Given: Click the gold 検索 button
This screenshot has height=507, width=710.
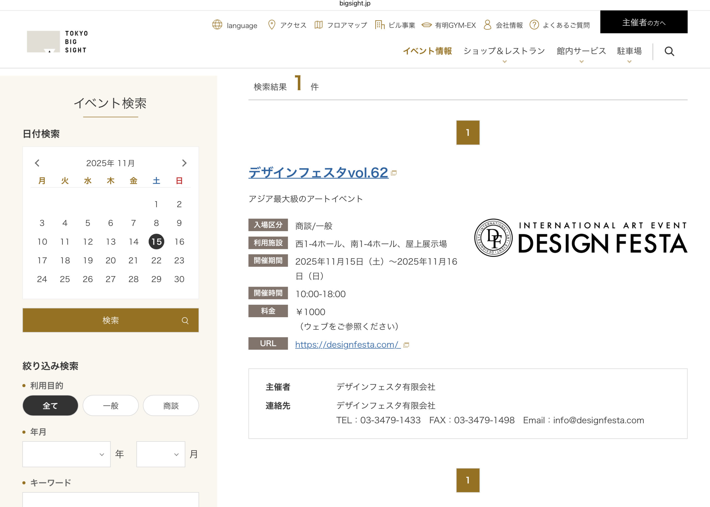Looking at the screenshot, I should click(x=110, y=320).
